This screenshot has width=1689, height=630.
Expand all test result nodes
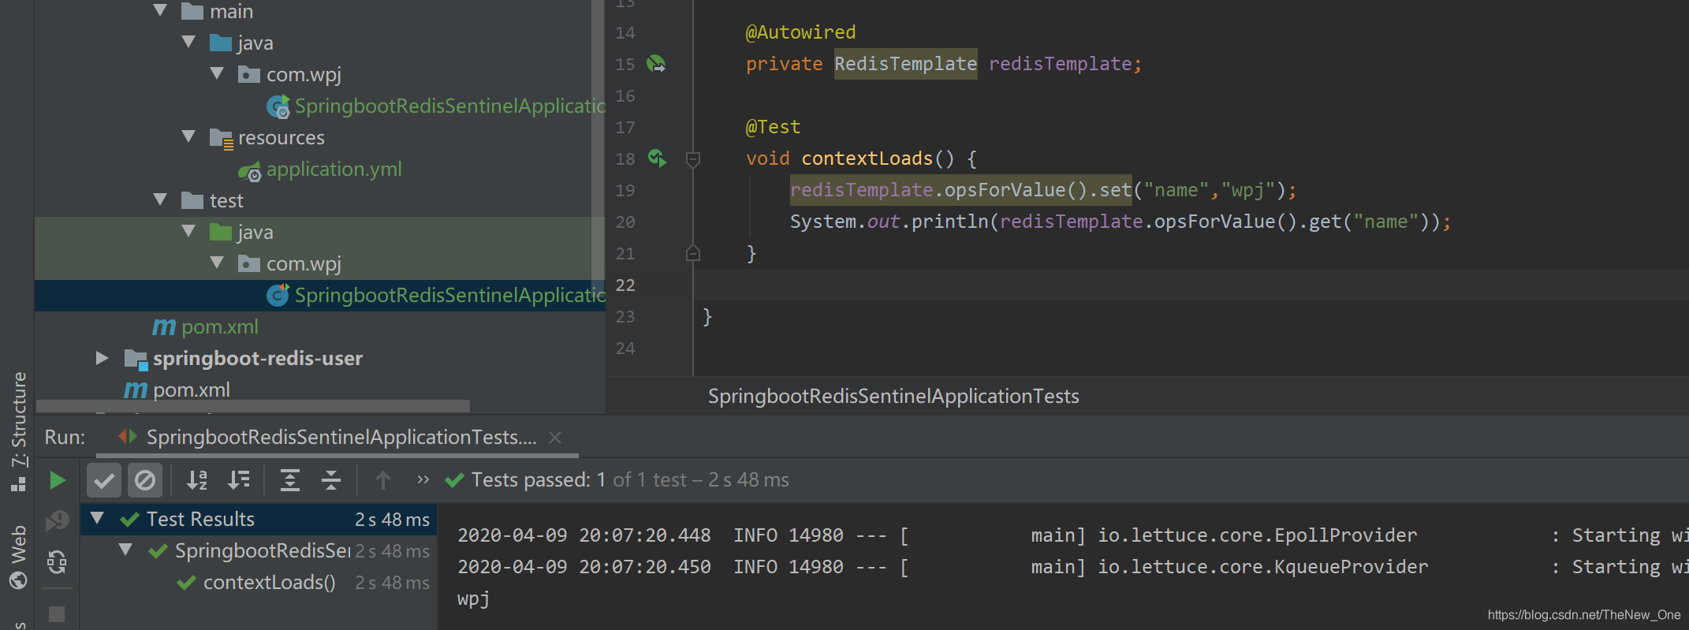(290, 479)
